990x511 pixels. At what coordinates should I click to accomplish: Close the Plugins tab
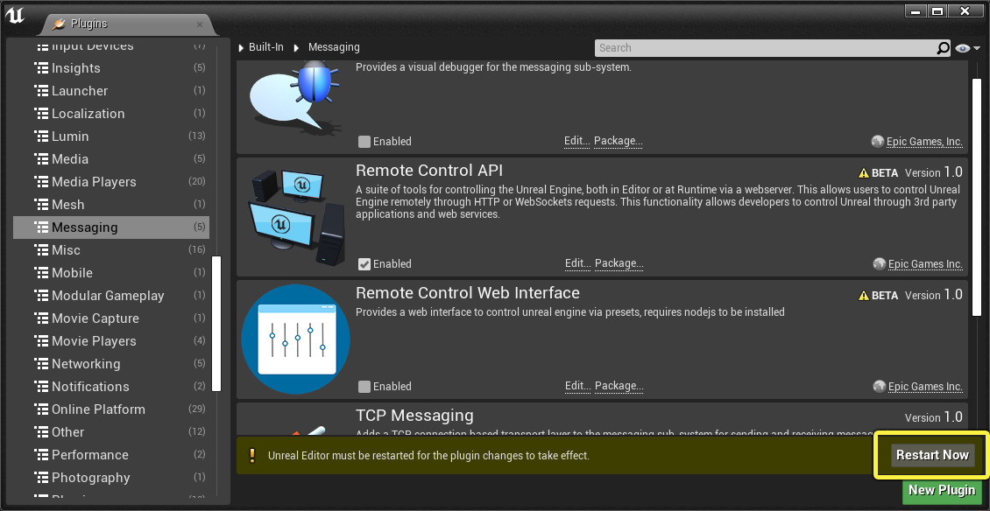click(x=200, y=24)
